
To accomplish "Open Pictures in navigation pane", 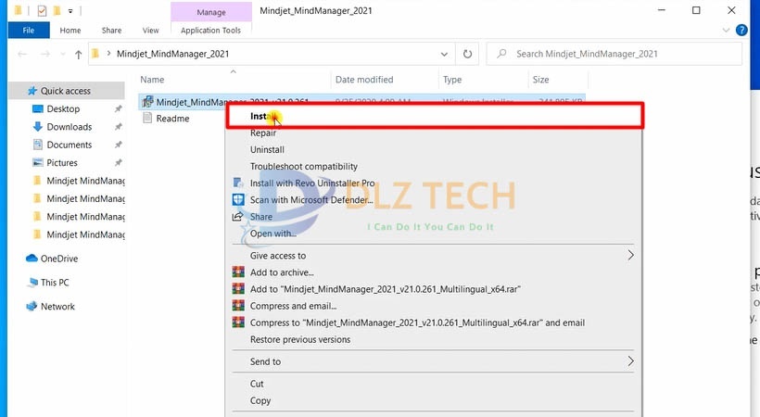I will coord(61,162).
